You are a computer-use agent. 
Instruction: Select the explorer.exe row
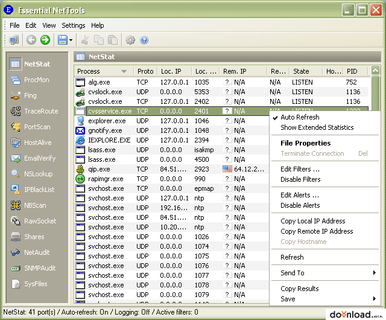tap(171, 121)
